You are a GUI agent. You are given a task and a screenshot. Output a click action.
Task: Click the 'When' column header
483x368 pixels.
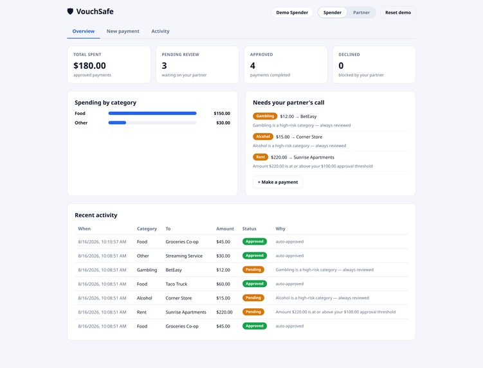pyautogui.click(x=84, y=229)
